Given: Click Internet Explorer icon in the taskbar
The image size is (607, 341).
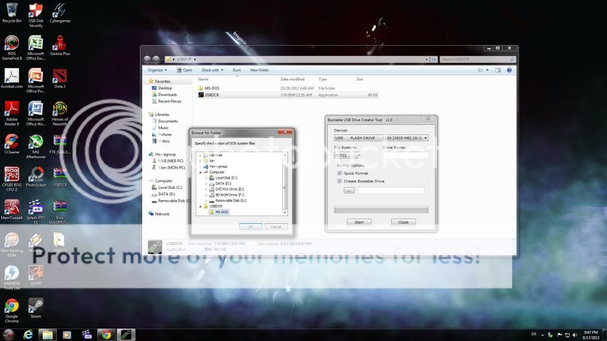Looking at the screenshot, I should click(x=28, y=334).
